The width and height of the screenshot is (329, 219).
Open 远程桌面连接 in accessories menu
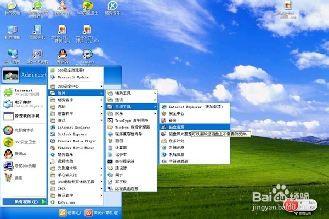click(x=132, y=188)
